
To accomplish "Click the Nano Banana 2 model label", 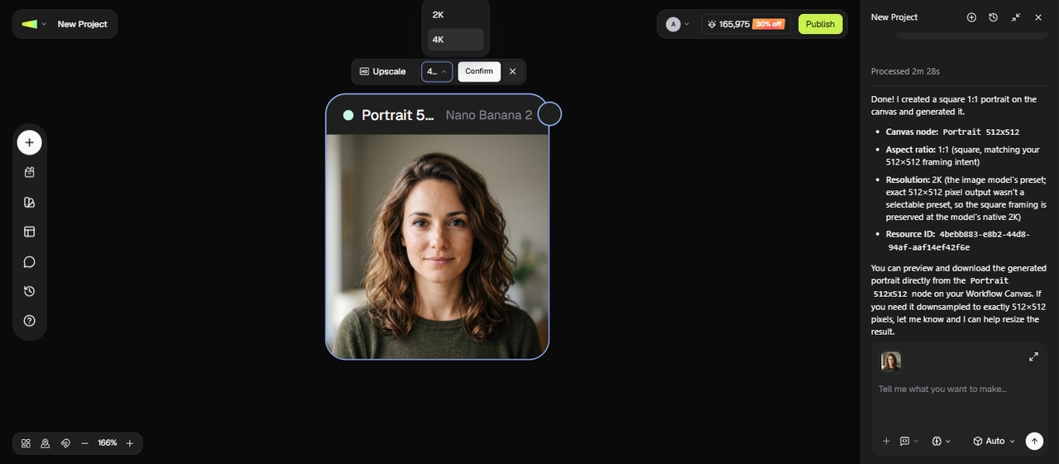I will coord(489,115).
